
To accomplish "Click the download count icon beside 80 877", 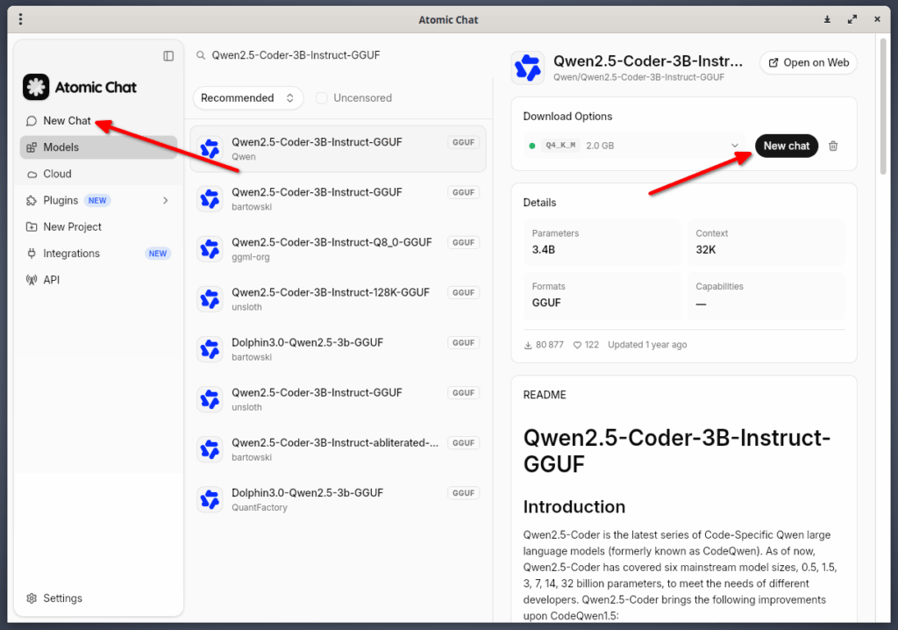I will point(528,345).
